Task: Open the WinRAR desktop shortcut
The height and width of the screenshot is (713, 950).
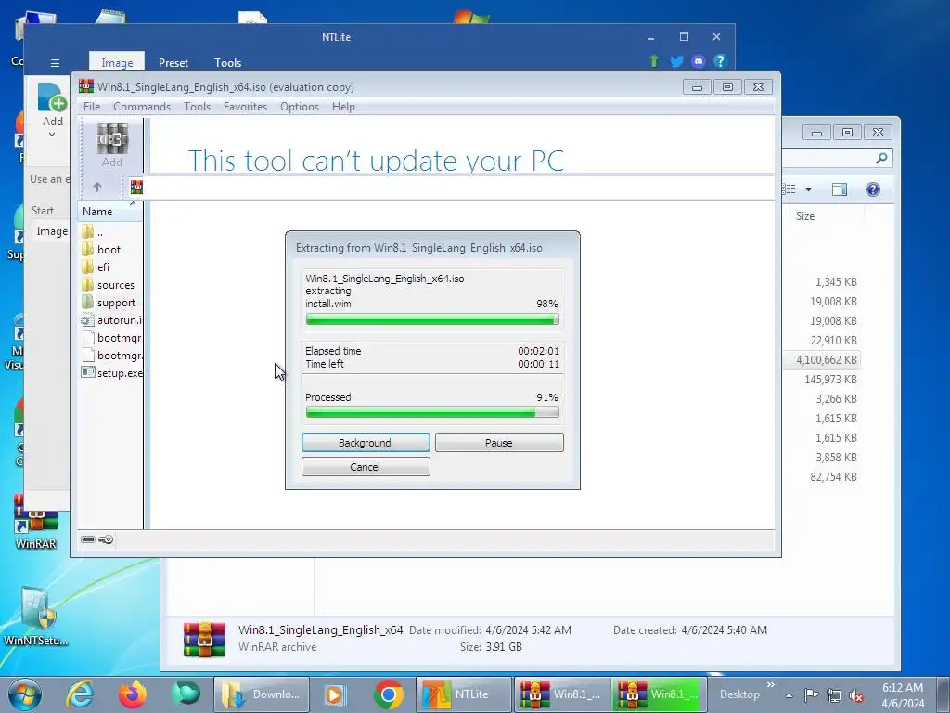Action: [x=36, y=523]
